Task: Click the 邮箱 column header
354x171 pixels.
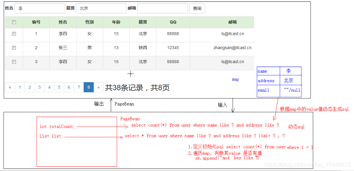Action: click(233, 22)
